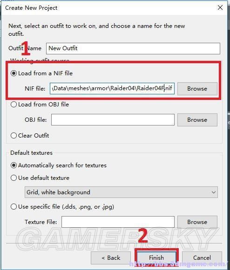230x270 pixels.
Task: Enable Automatically search for textures
Action: pyautogui.click(x=14, y=165)
